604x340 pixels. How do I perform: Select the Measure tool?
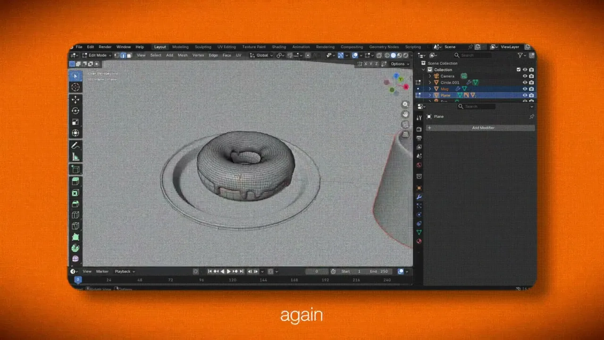pos(75,157)
